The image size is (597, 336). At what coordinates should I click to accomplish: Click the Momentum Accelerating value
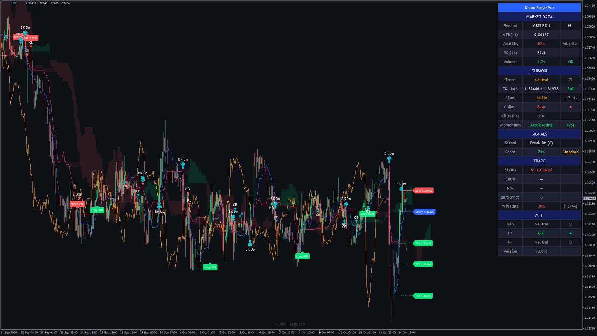click(x=541, y=125)
